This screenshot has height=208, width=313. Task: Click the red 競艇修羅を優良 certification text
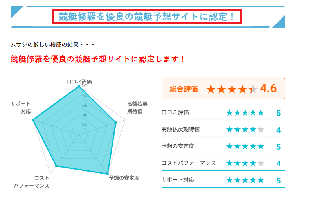click(98, 59)
